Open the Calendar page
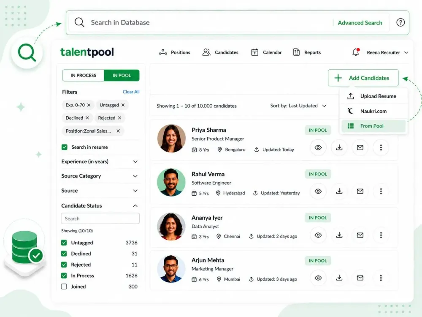 tap(266, 52)
